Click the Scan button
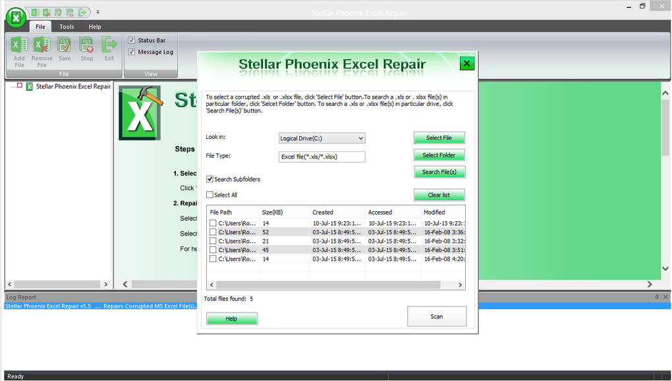 pyautogui.click(x=437, y=316)
